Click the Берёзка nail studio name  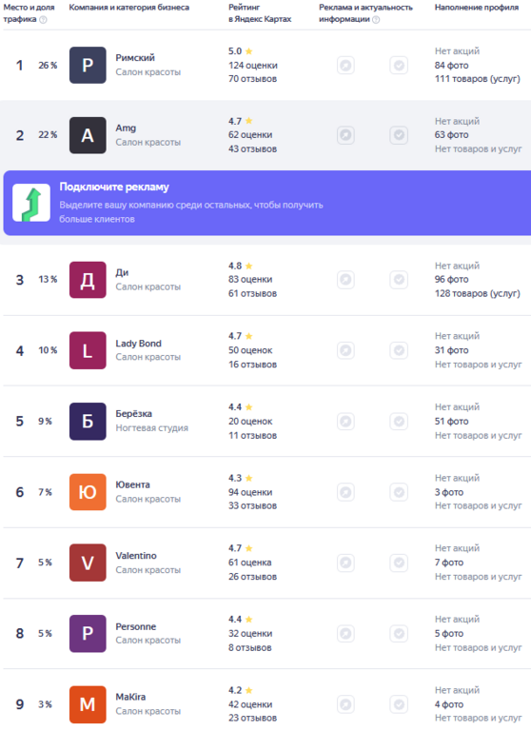134,413
